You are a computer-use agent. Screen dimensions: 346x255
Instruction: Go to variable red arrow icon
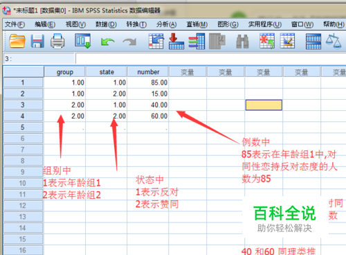(176, 41)
